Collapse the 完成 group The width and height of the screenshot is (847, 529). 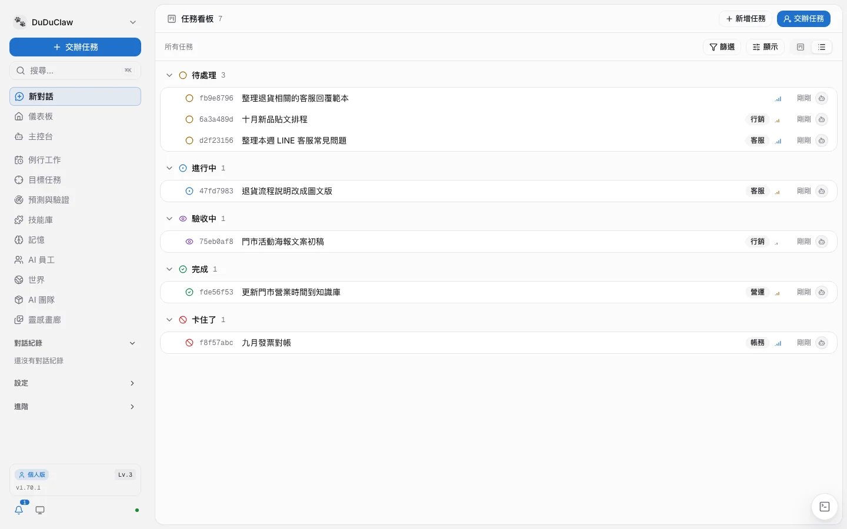169,269
